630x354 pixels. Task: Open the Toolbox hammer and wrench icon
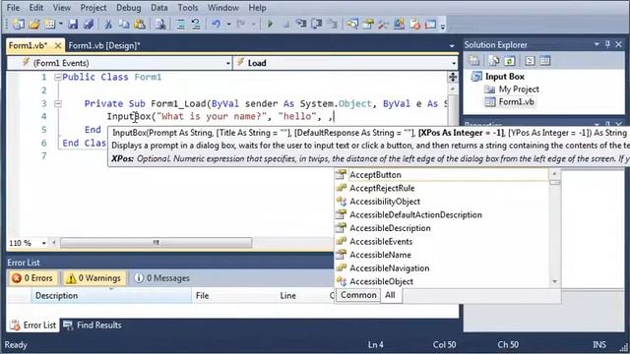coord(383,24)
